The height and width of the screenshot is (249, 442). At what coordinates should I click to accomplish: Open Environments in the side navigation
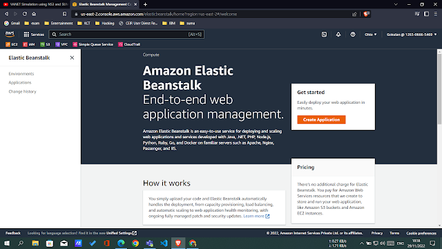pyautogui.click(x=21, y=74)
